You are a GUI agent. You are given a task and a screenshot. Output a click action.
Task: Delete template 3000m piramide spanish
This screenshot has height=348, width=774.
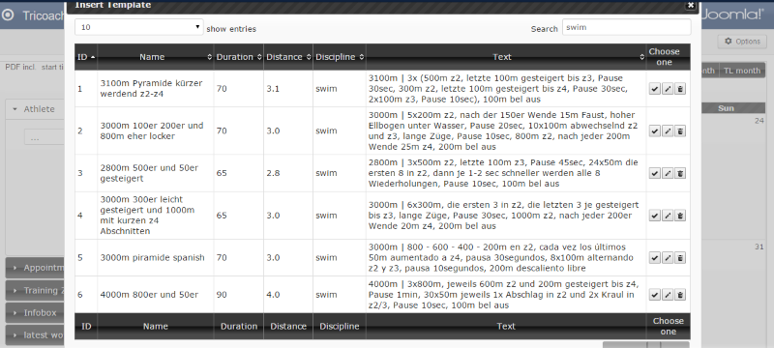(x=680, y=257)
